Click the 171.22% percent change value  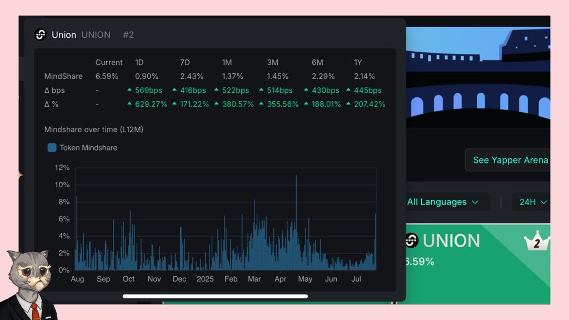[x=194, y=104]
